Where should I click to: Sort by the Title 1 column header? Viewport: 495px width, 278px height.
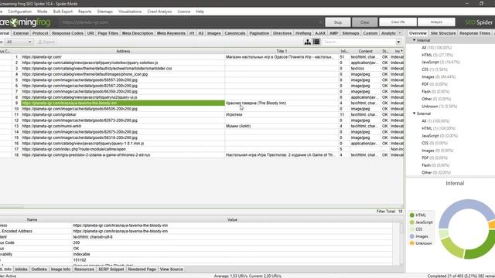click(282, 51)
